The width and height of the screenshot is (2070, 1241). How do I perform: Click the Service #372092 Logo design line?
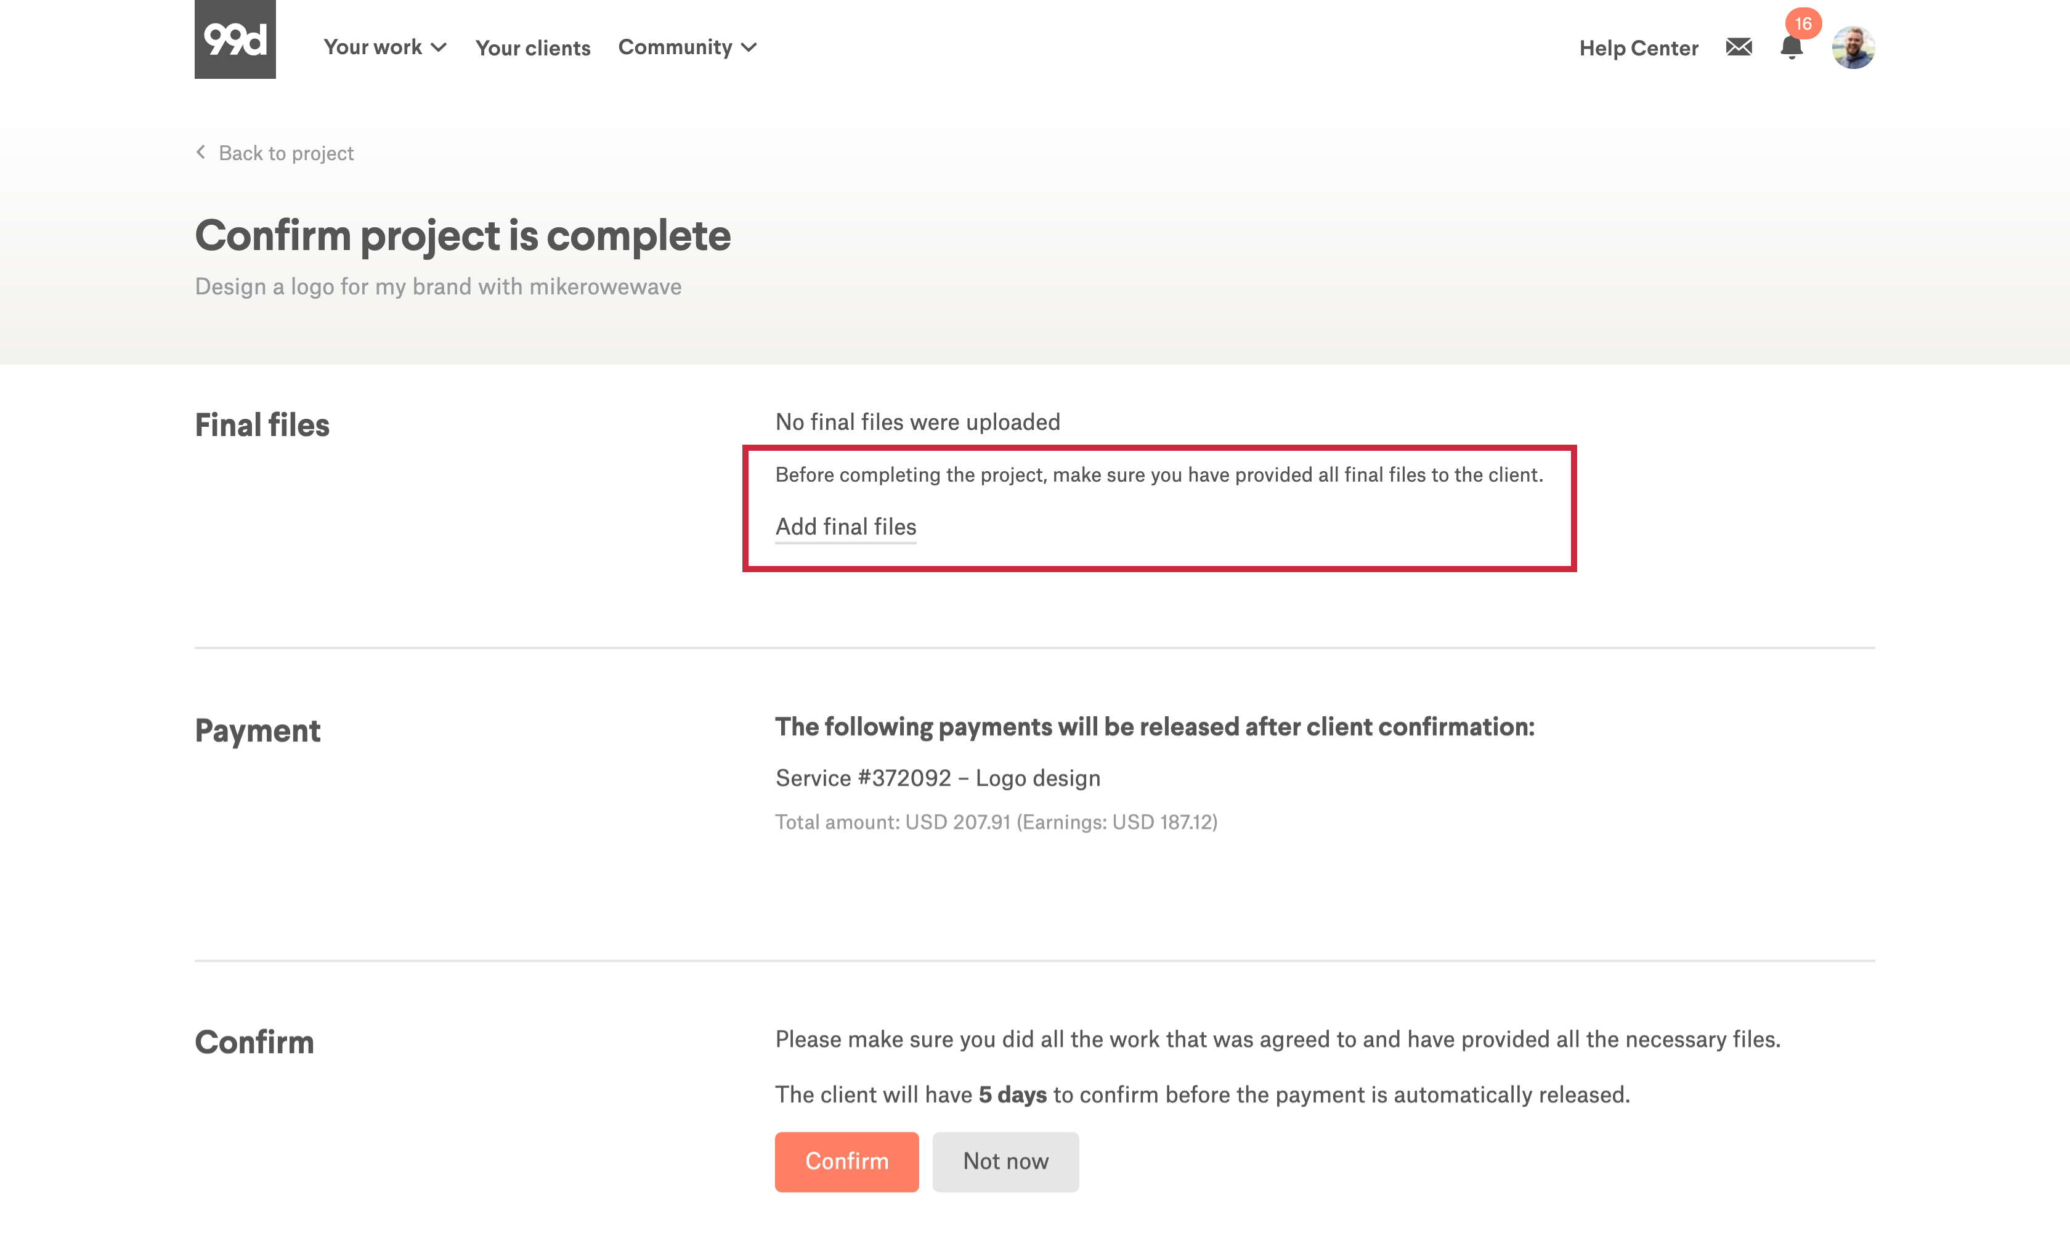tap(938, 778)
